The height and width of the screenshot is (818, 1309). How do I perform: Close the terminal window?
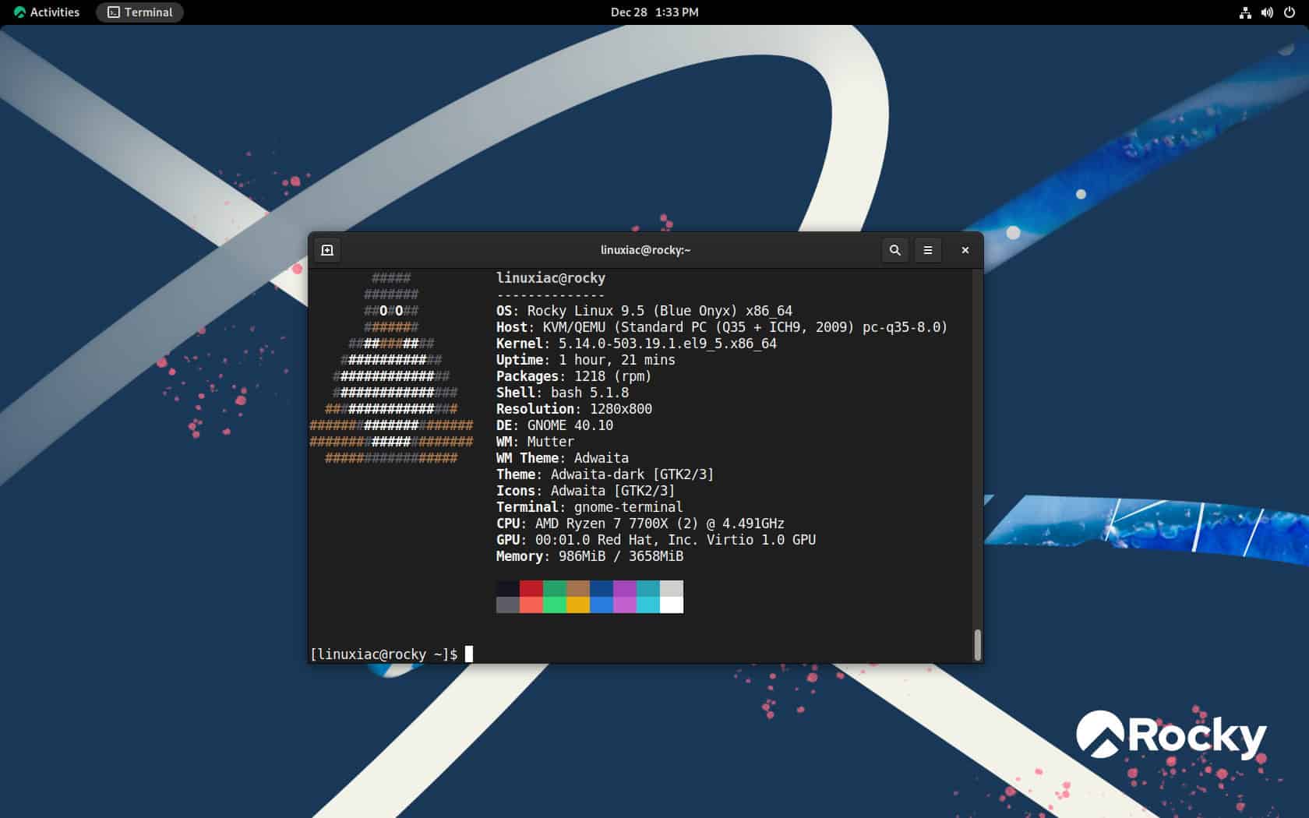(x=965, y=250)
